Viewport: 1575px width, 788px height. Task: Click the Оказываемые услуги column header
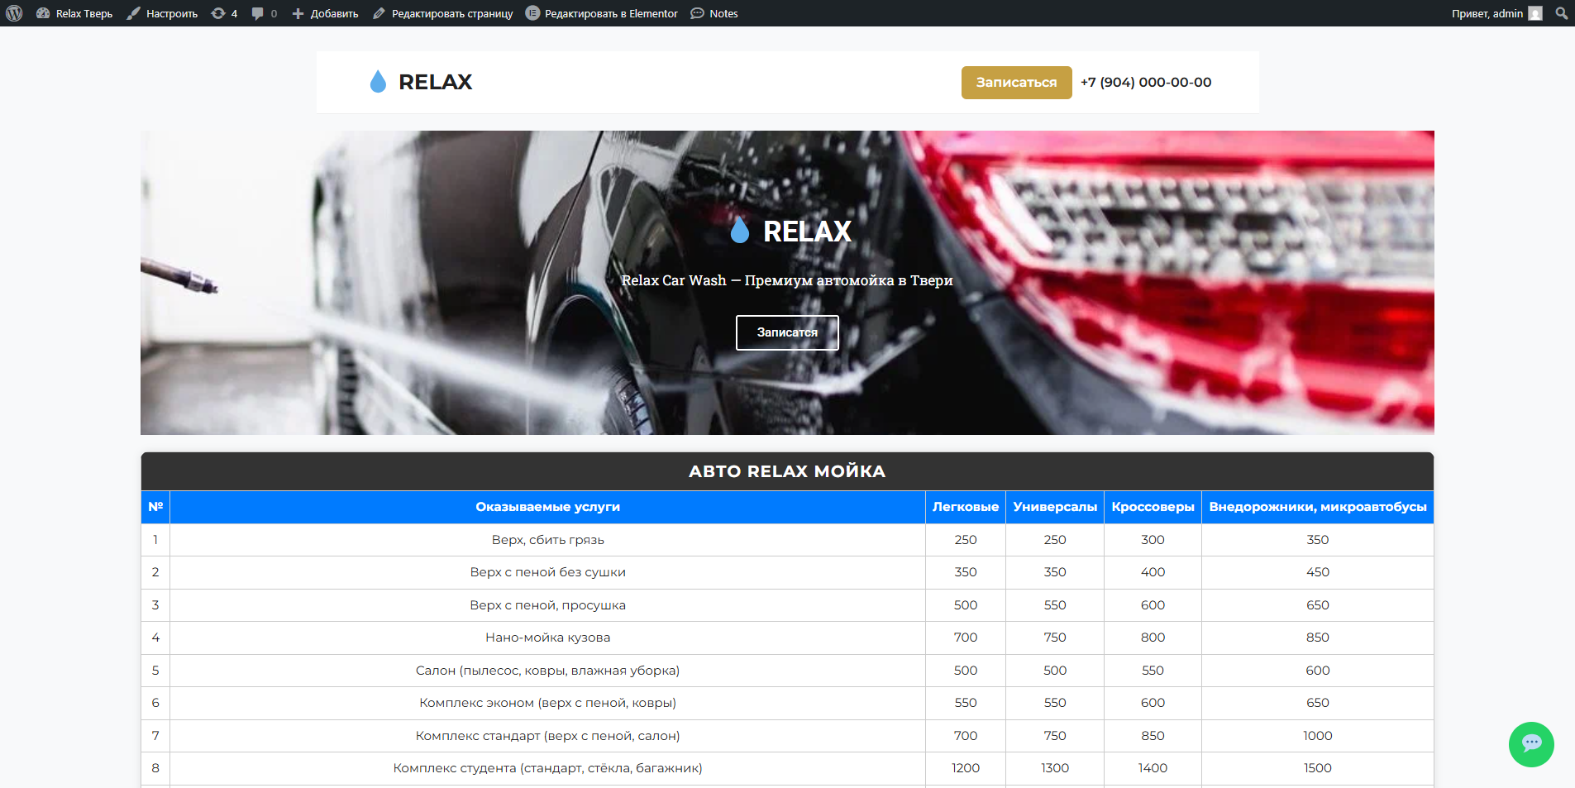547,507
